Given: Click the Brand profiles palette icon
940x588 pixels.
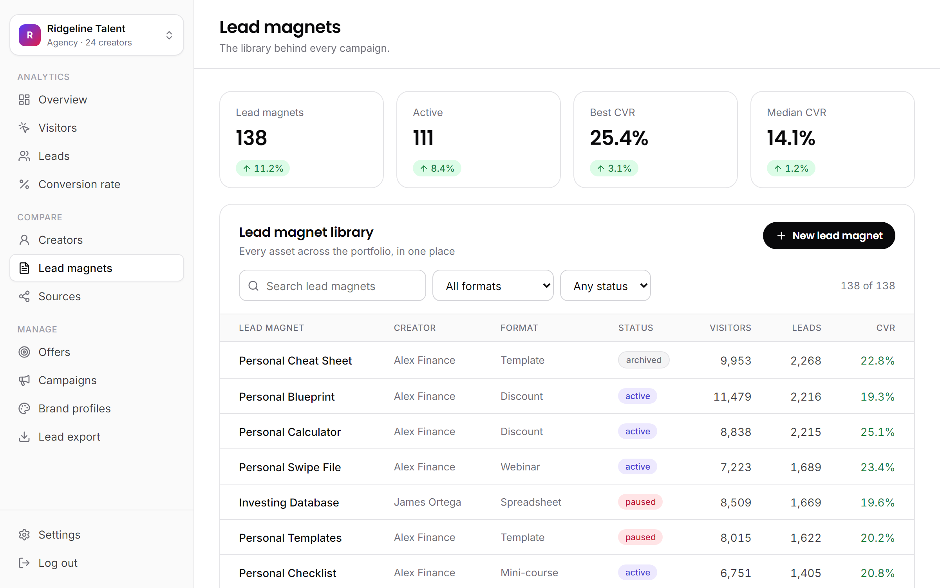Looking at the screenshot, I should pyautogui.click(x=24, y=408).
